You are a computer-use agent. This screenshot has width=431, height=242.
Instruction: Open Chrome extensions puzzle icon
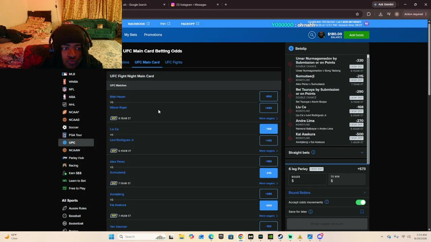pyautogui.click(x=369, y=14)
